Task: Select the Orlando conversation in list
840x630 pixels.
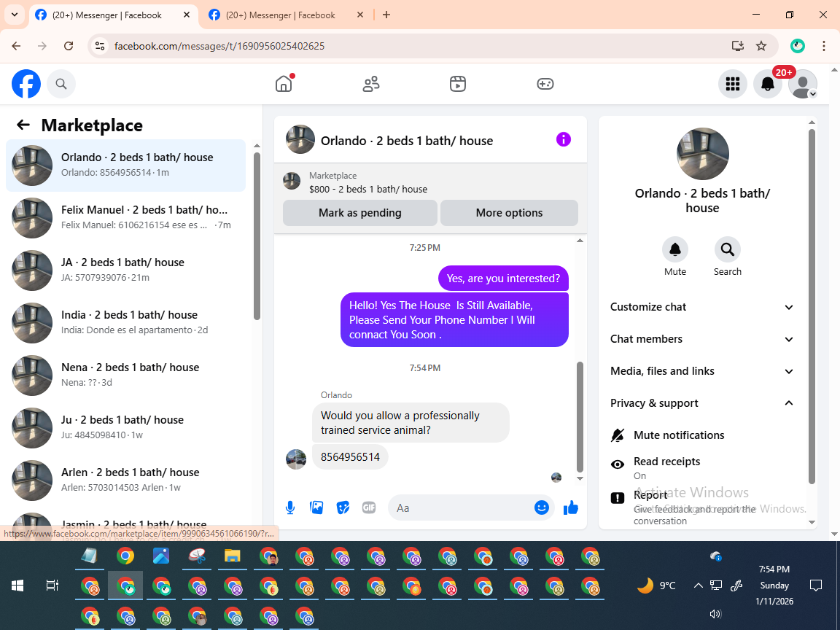Action: click(126, 165)
